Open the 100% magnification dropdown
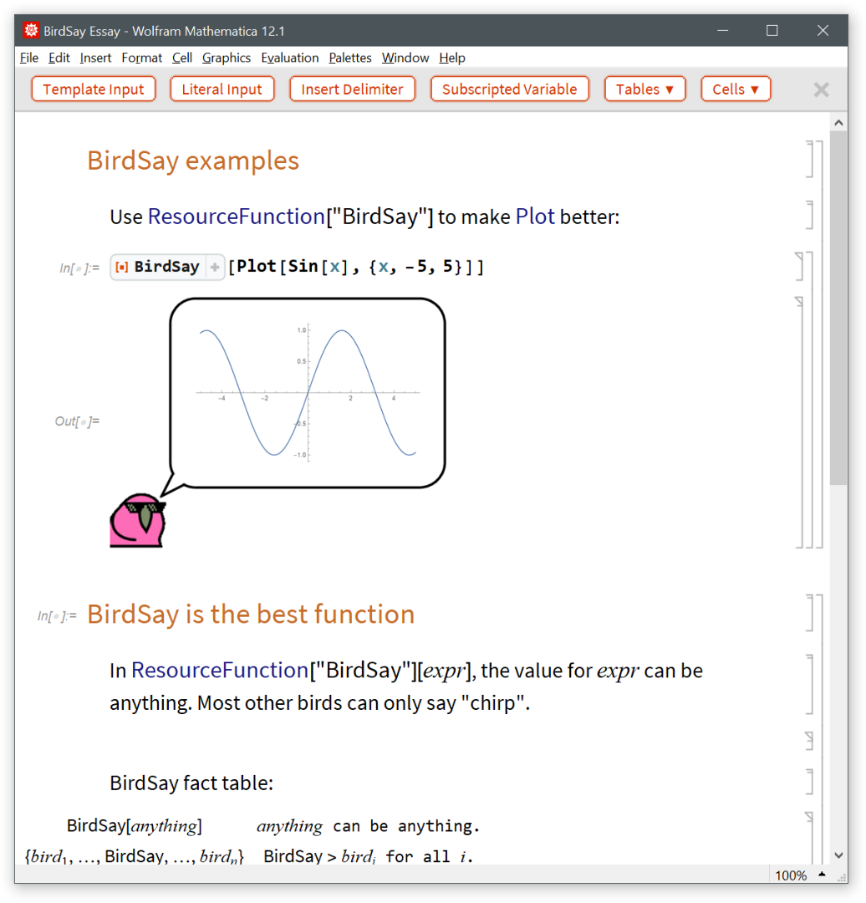Viewport: 866px width, 903px height. click(822, 875)
